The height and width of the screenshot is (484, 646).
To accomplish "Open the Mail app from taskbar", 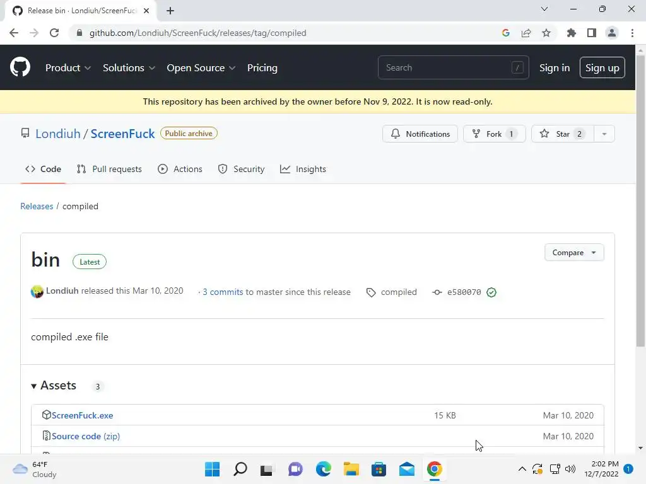I will [407, 469].
